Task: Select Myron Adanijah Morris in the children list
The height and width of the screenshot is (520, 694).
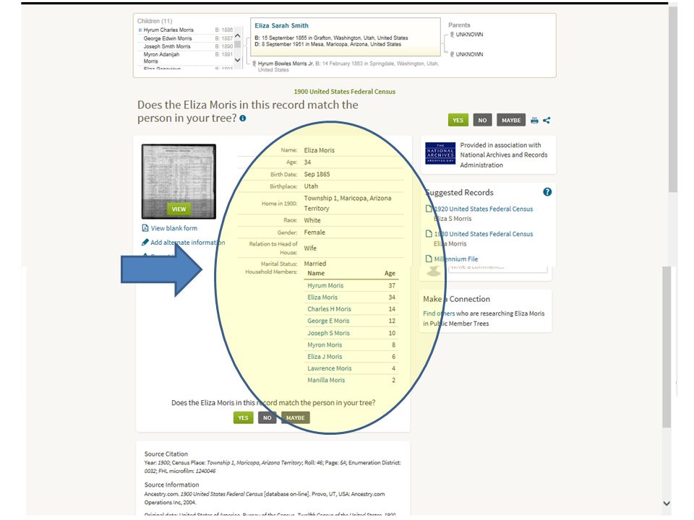Action: point(161,58)
